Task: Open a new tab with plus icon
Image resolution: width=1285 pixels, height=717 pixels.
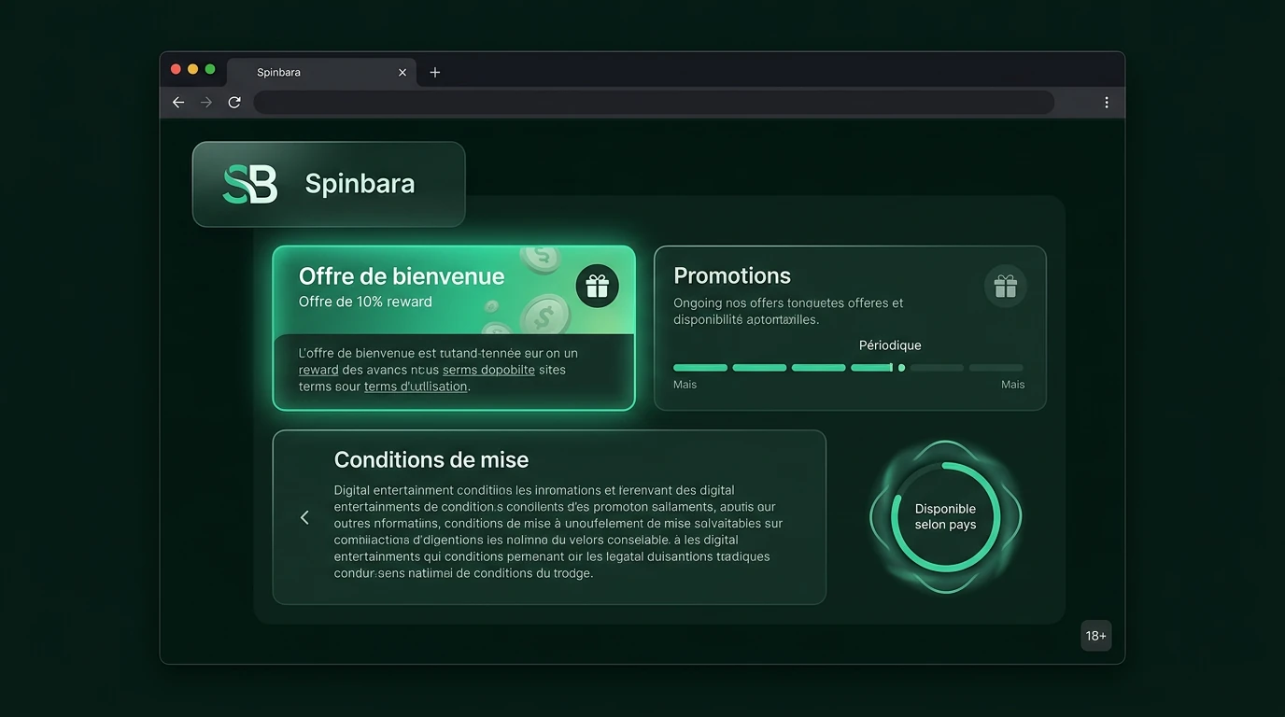Action: 435,72
